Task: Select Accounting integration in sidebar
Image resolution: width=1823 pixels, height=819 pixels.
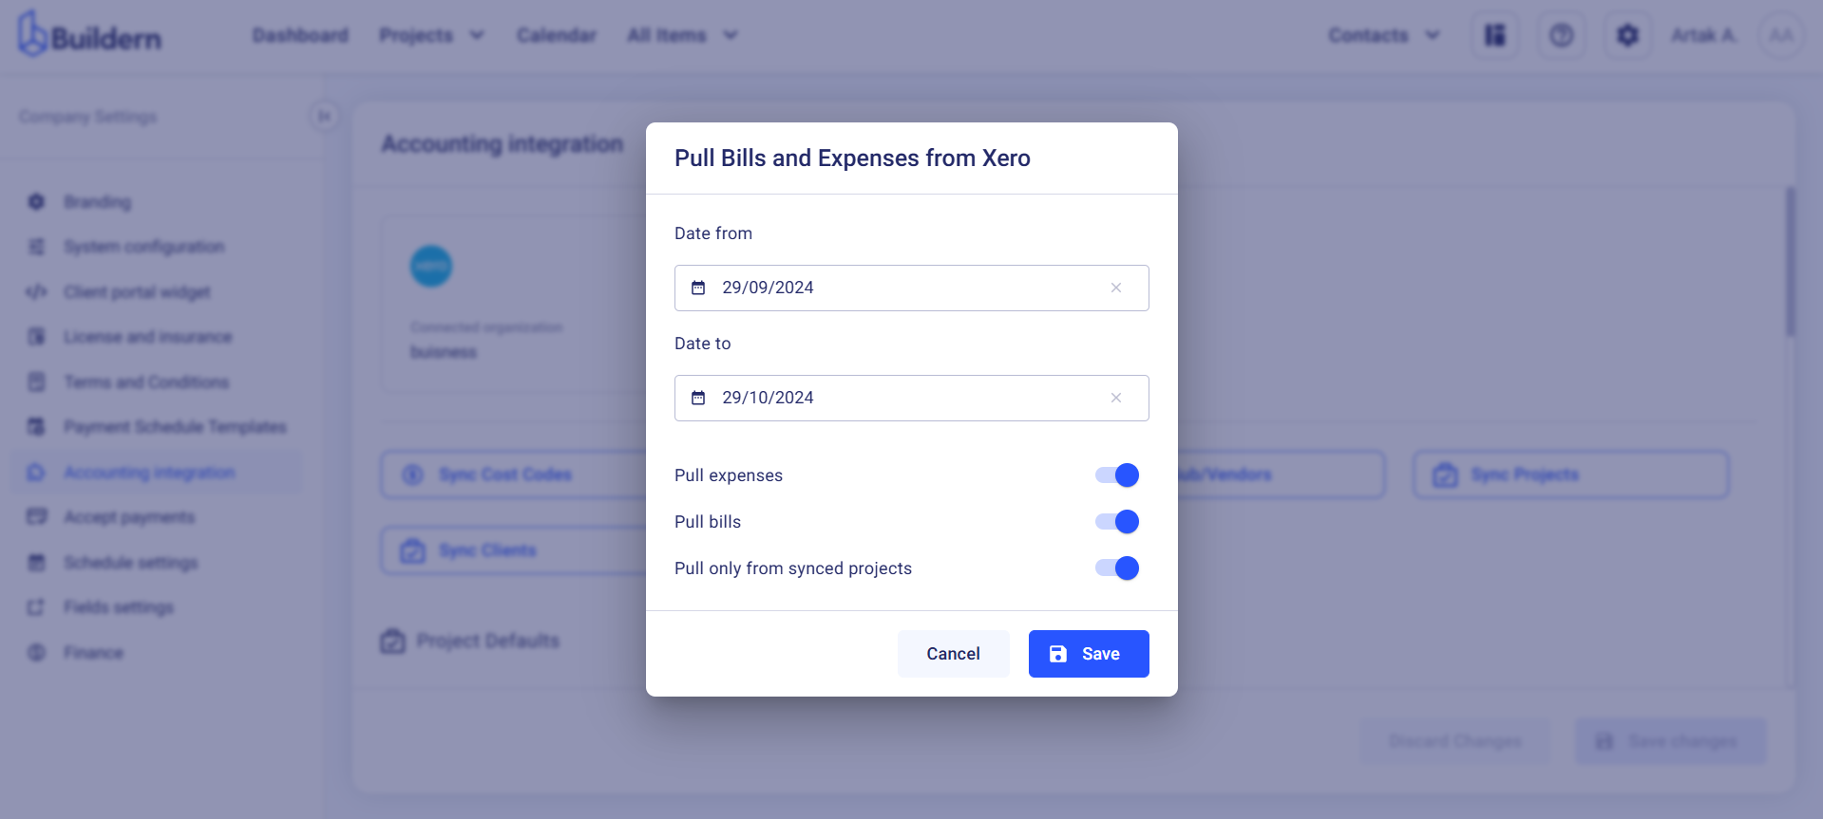Action: (157, 473)
